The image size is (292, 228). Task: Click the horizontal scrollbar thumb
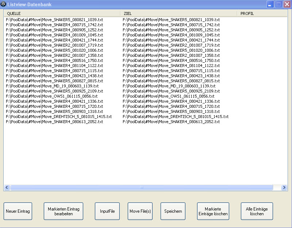coord(142,188)
